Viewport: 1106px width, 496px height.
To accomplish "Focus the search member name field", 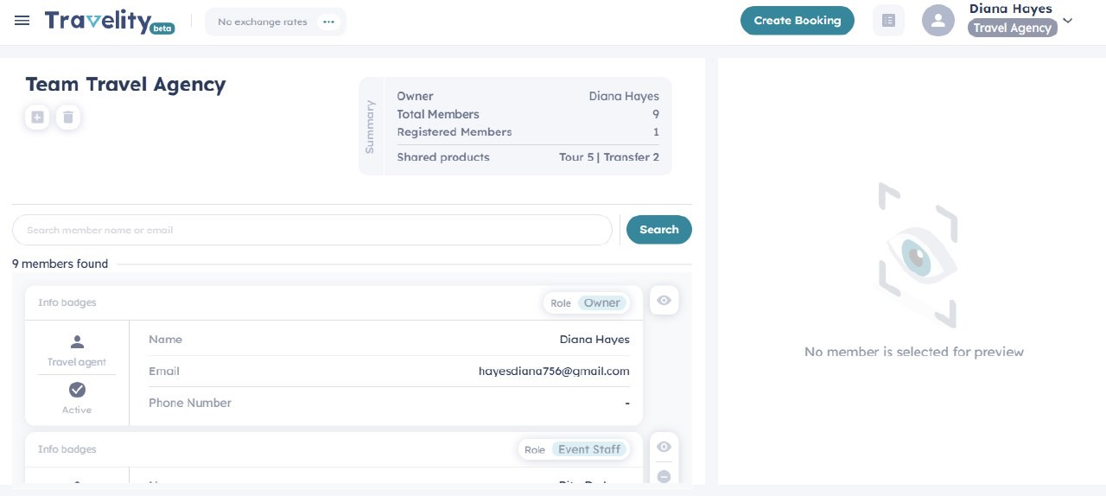I will pos(312,230).
